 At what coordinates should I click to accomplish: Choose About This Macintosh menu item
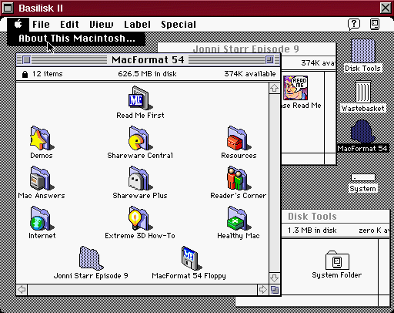[x=76, y=39]
